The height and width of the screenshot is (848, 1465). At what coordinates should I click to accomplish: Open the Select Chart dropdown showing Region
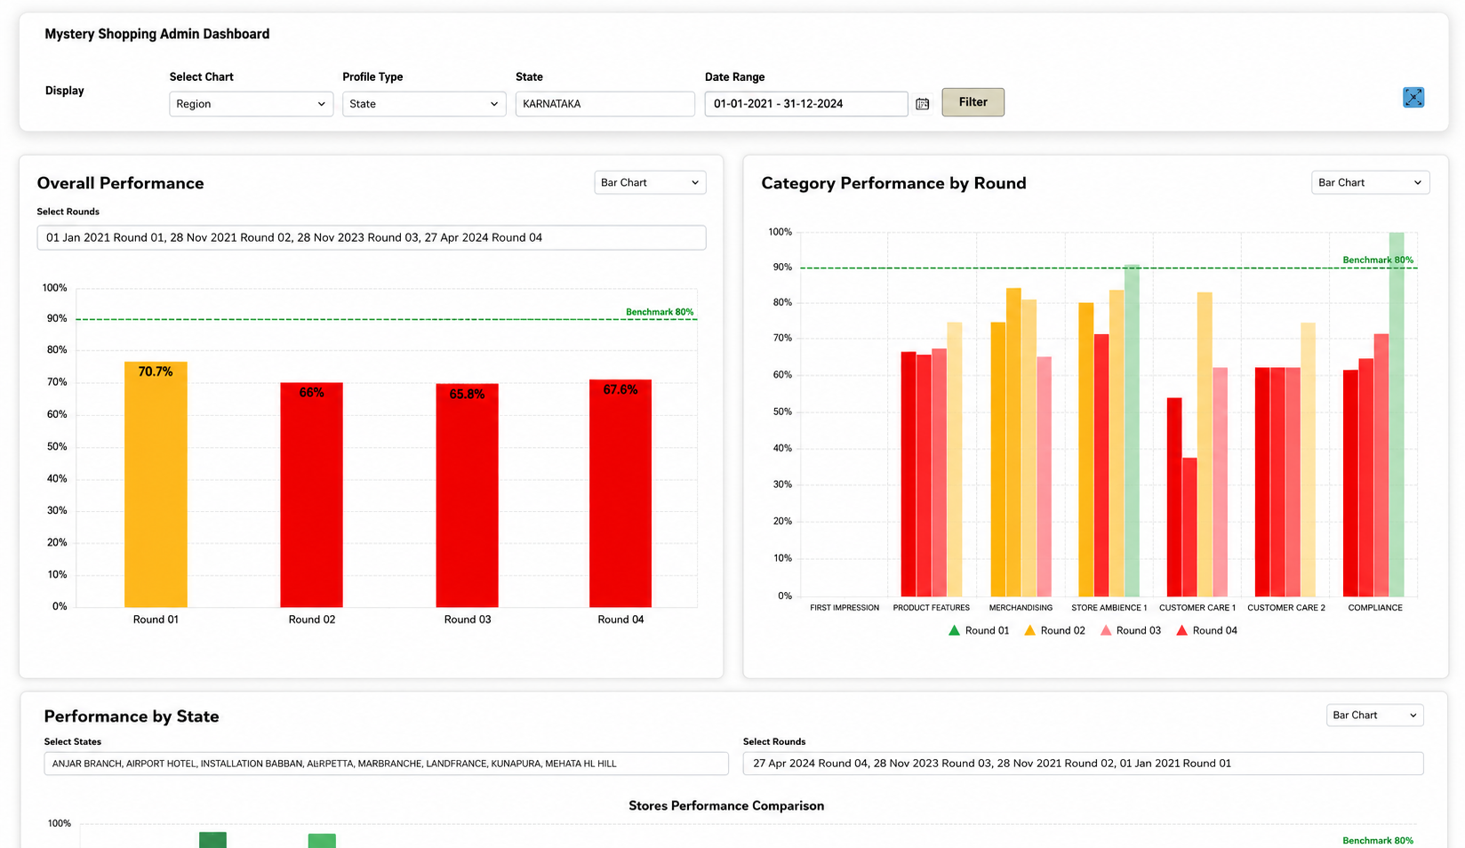coord(251,104)
